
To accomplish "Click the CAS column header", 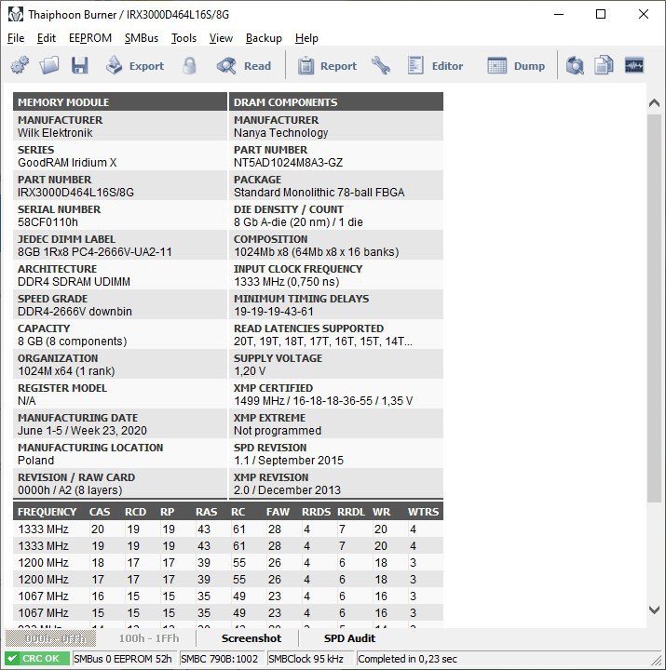I will tap(100, 512).
